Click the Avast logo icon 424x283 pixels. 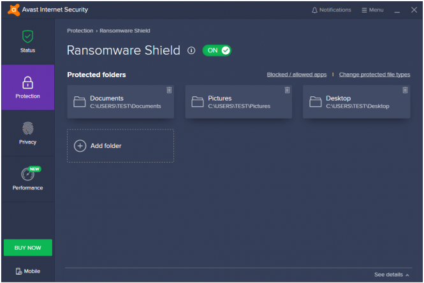point(13,10)
